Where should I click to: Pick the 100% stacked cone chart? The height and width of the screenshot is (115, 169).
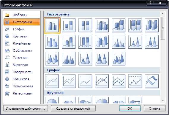click(x=152, y=42)
